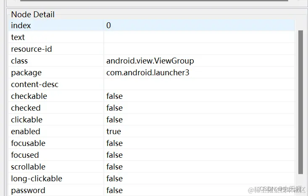The image size is (308, 196).
Task: Select the class property name
Action: pyautogui.click(x=19, y=61)
